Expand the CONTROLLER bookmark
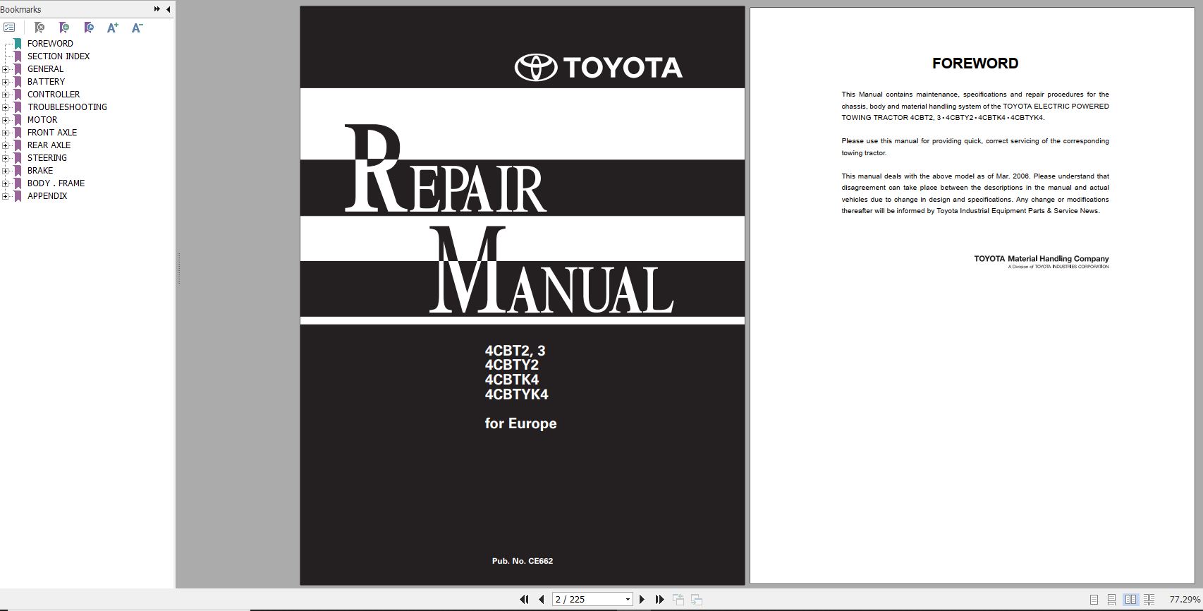1203x611 pixels. point(6,95)
